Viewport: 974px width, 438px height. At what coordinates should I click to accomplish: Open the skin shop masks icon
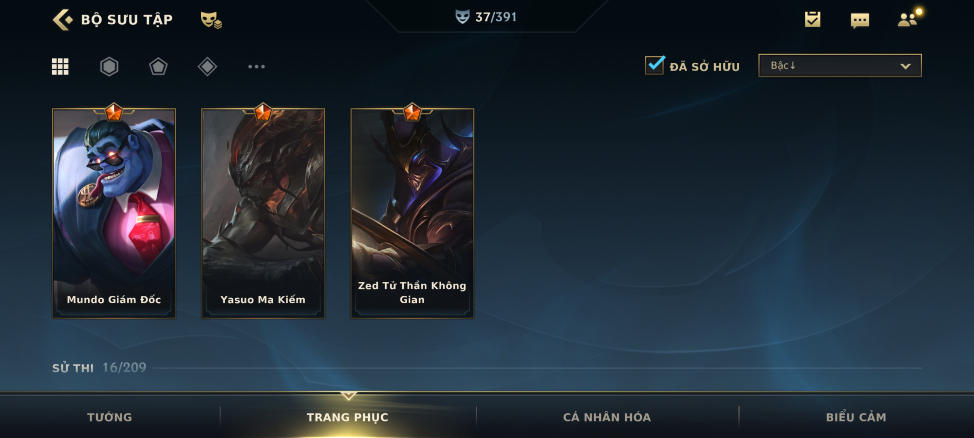tap(211, 20)
